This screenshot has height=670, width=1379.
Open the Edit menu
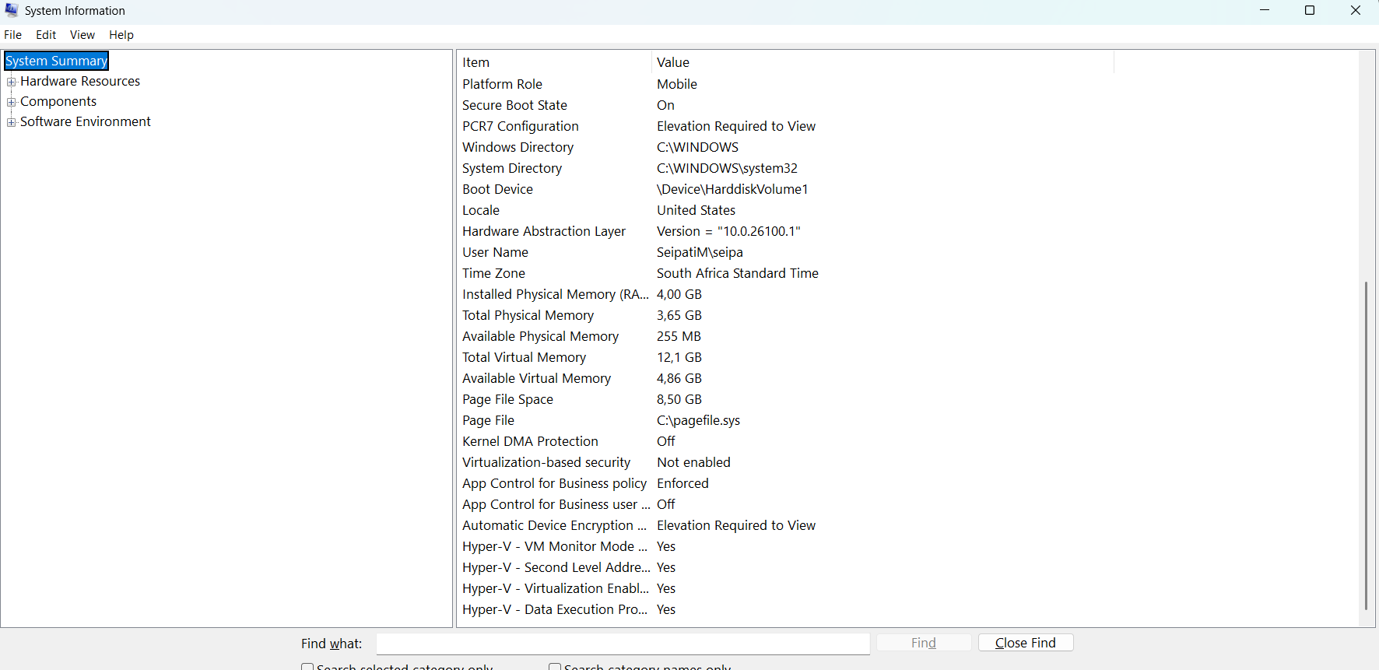pyautogui.click(x=46, y=35)
